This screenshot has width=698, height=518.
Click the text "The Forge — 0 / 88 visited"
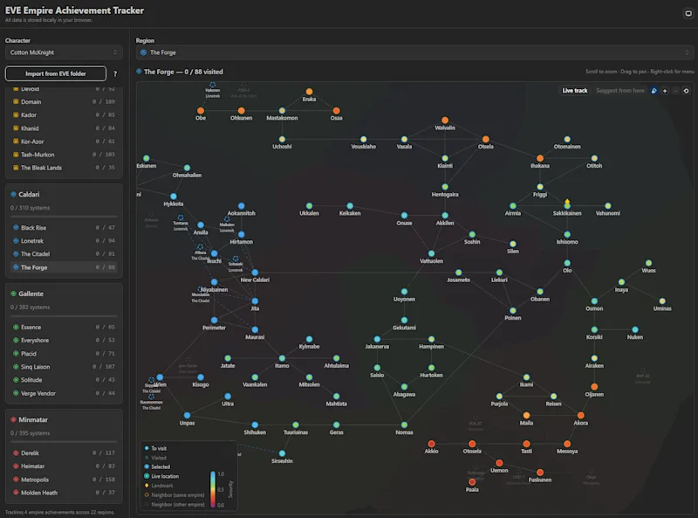click(183, 72)
